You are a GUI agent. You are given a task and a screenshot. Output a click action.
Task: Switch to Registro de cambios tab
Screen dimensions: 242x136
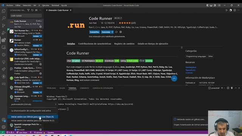[124, 44]
